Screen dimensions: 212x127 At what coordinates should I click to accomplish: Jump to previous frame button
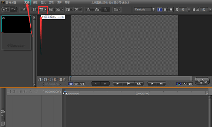pos(152,84)
